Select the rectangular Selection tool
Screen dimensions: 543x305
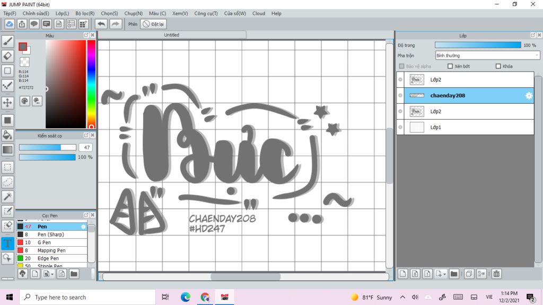pos(7,167)
